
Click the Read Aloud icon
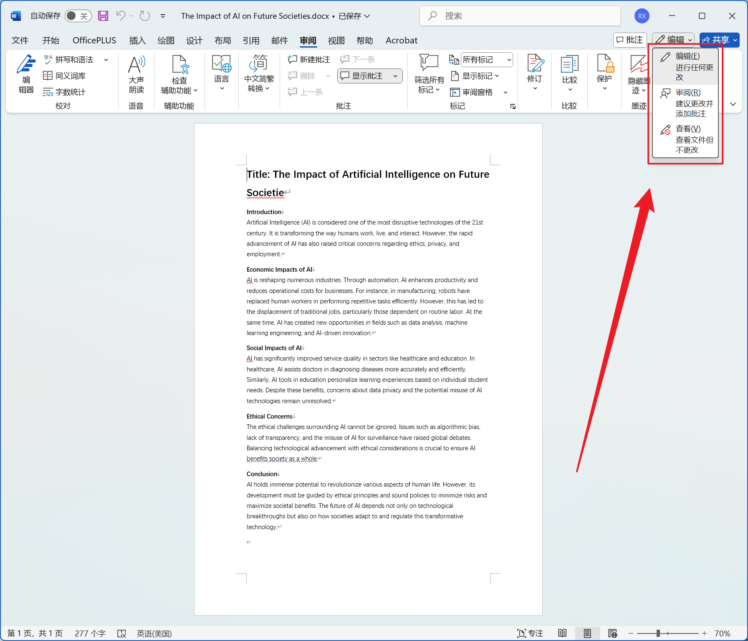pos(136,73)
